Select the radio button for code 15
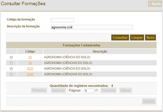 point(11,63)
